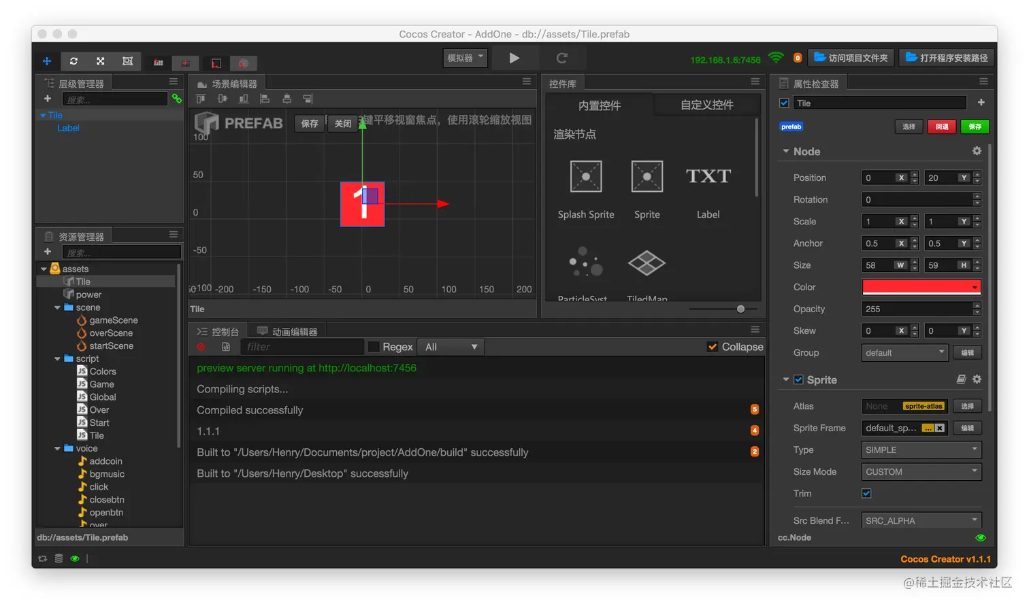Open the Type SIMPLE dropdown
Viewport: 1029px width, 606px height.
921,450
